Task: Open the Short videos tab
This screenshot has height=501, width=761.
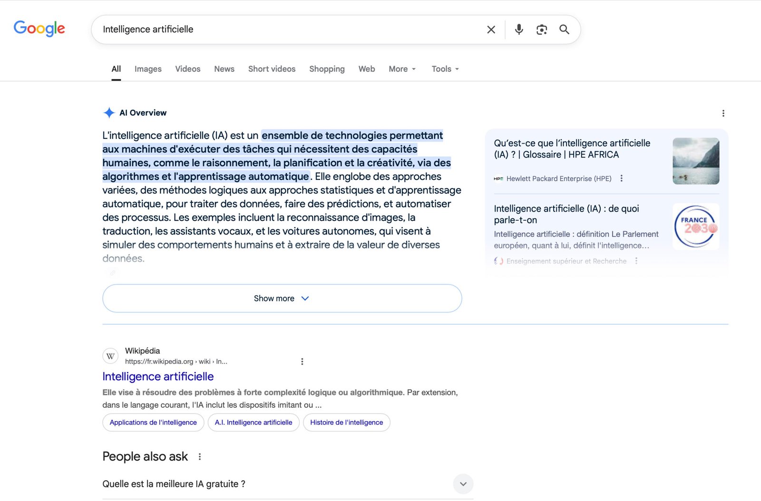Action: click(x=272, y=69)
